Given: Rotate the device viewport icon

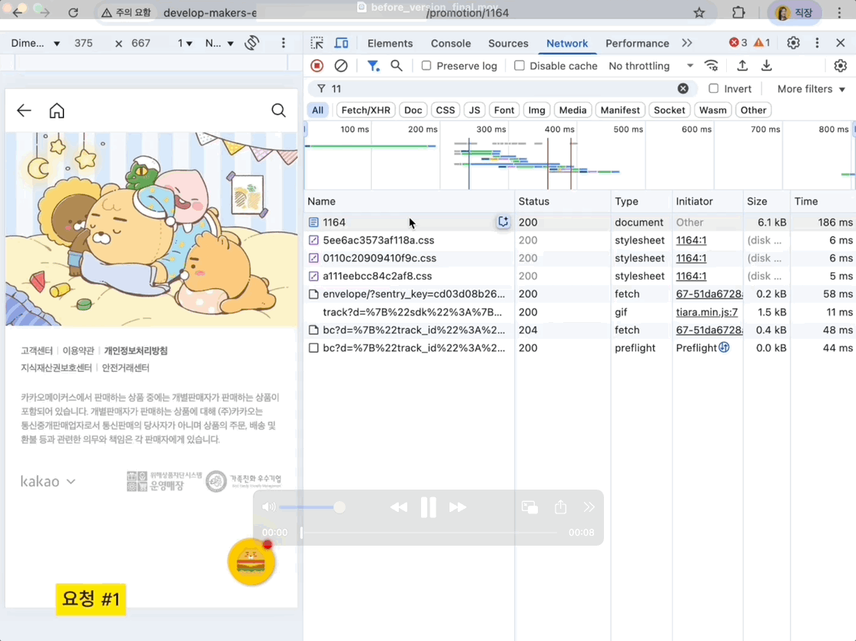Looking at the screenshot, I should [252, 43].
